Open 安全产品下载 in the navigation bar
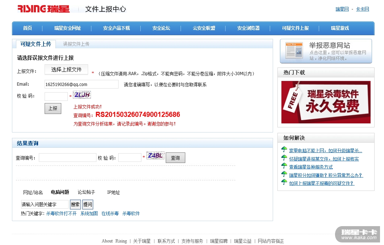384x245 pixels. [x=116, y=28]
